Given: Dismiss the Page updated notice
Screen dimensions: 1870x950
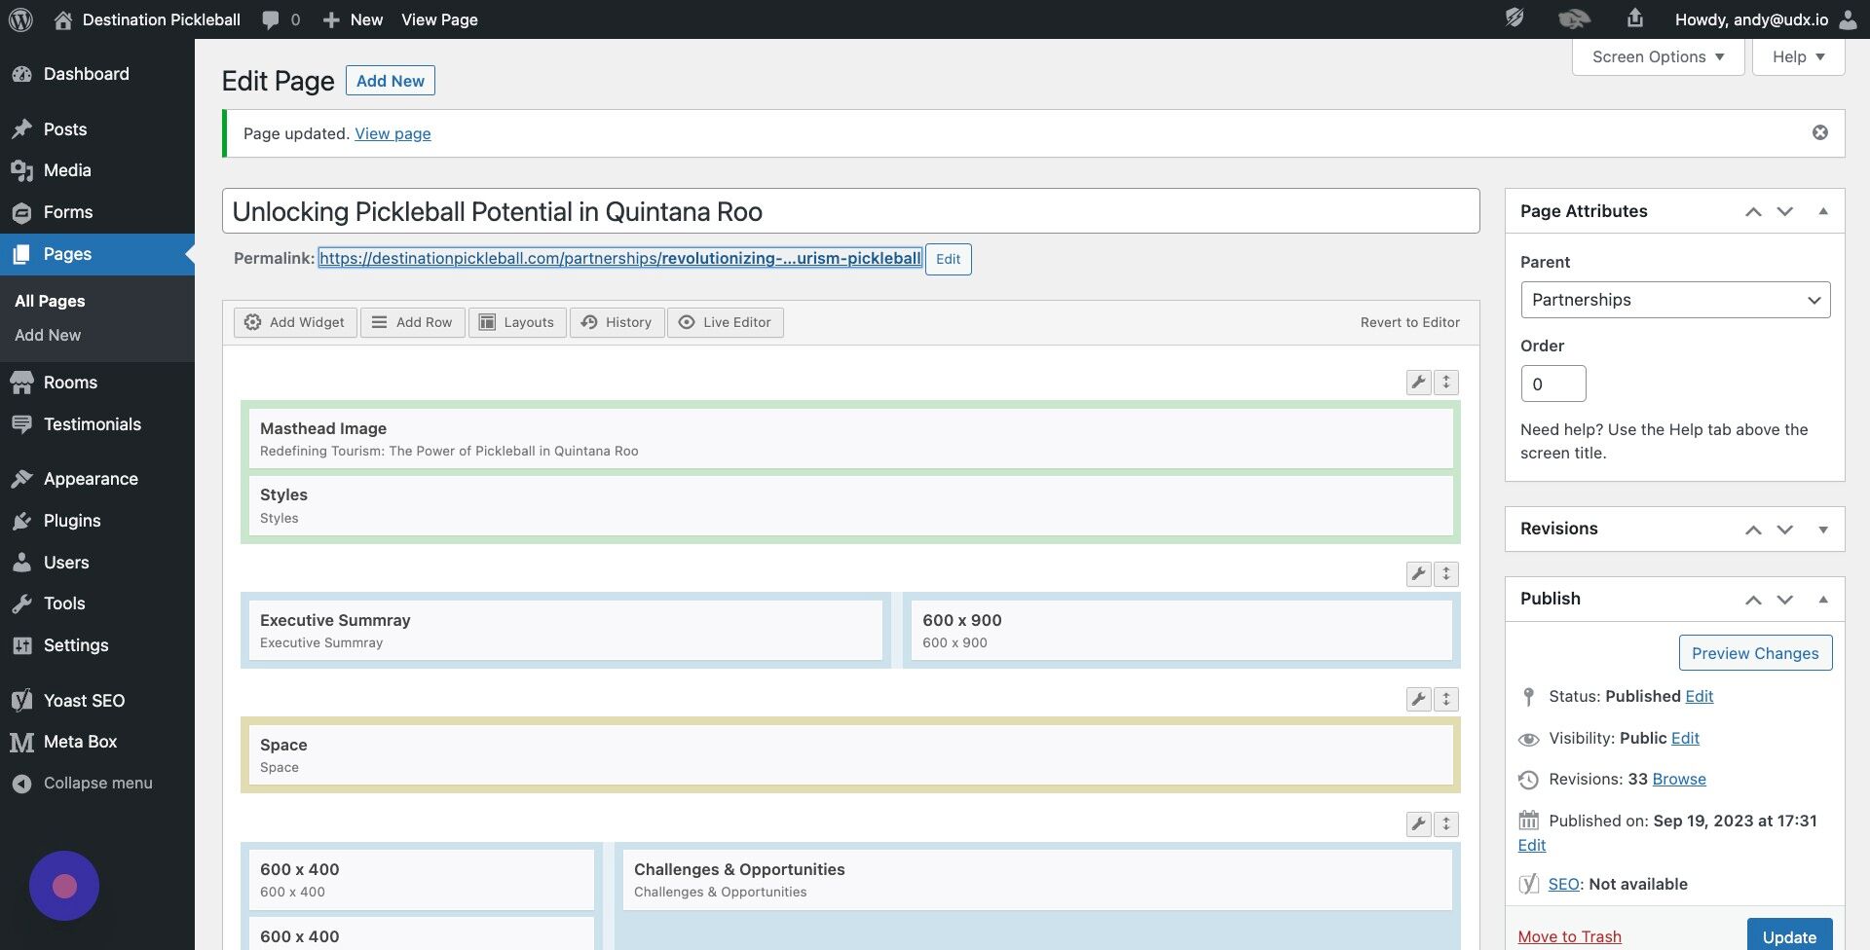Looking at the screenshot, I should tap(1819, 132).
